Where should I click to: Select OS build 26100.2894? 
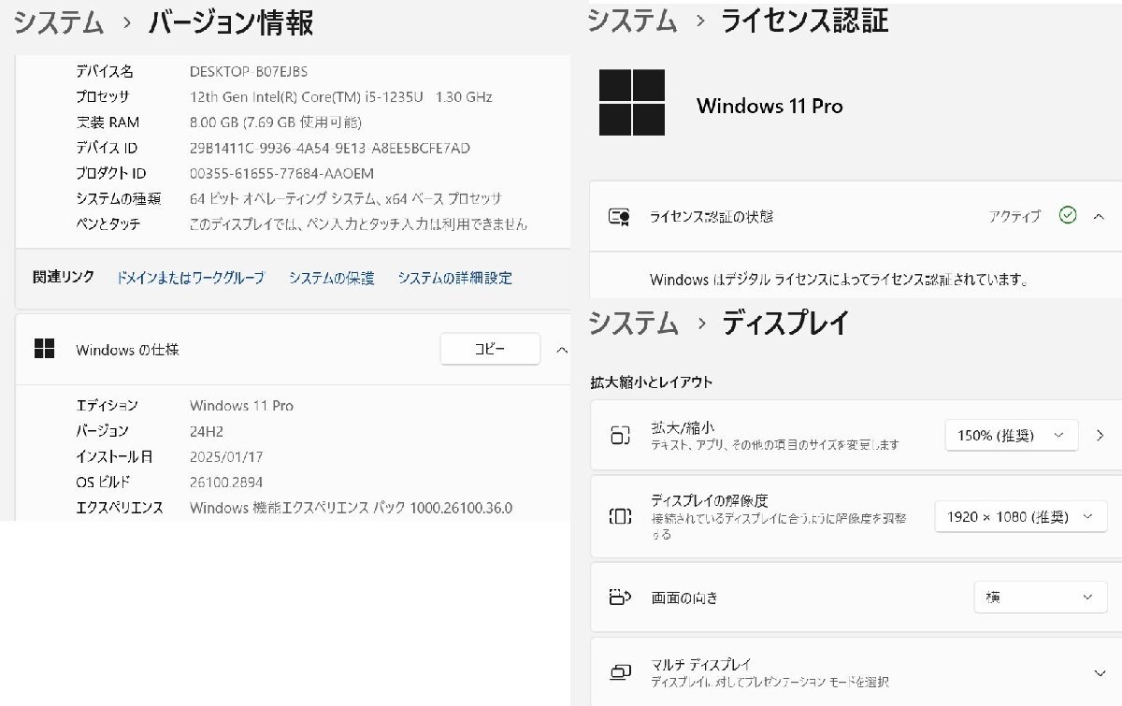[226, 483]
